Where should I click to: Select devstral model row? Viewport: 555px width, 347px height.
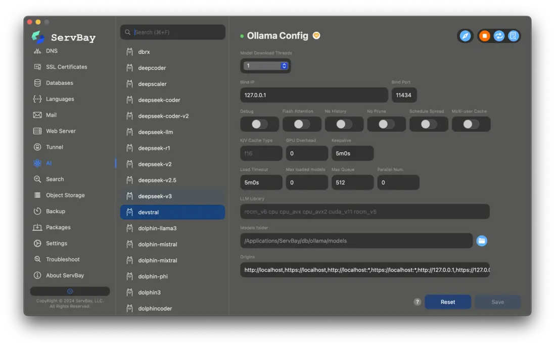coord(173,212)
